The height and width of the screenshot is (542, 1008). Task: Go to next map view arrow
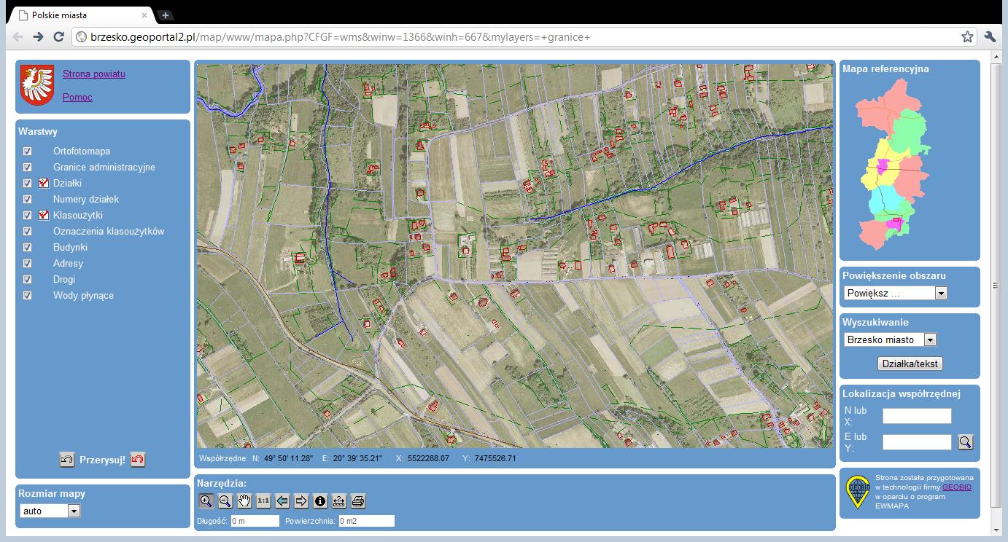tap(301, 500)
